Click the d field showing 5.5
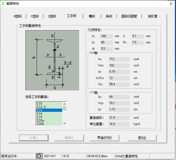Image resolution: width=176 pixels, height=160 pixels. point(106,49)
